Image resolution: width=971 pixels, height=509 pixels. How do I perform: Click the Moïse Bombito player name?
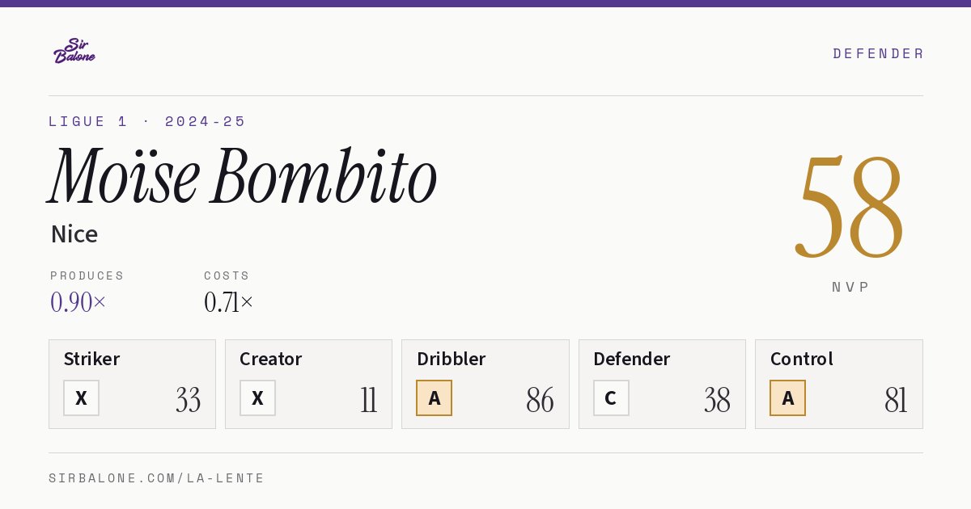click(243, 176)
